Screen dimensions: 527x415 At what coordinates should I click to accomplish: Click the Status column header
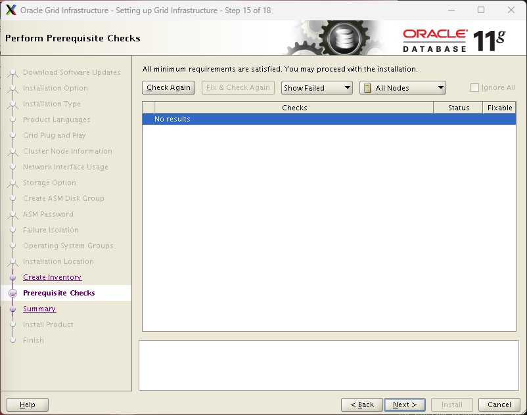(x=459, y=108)
